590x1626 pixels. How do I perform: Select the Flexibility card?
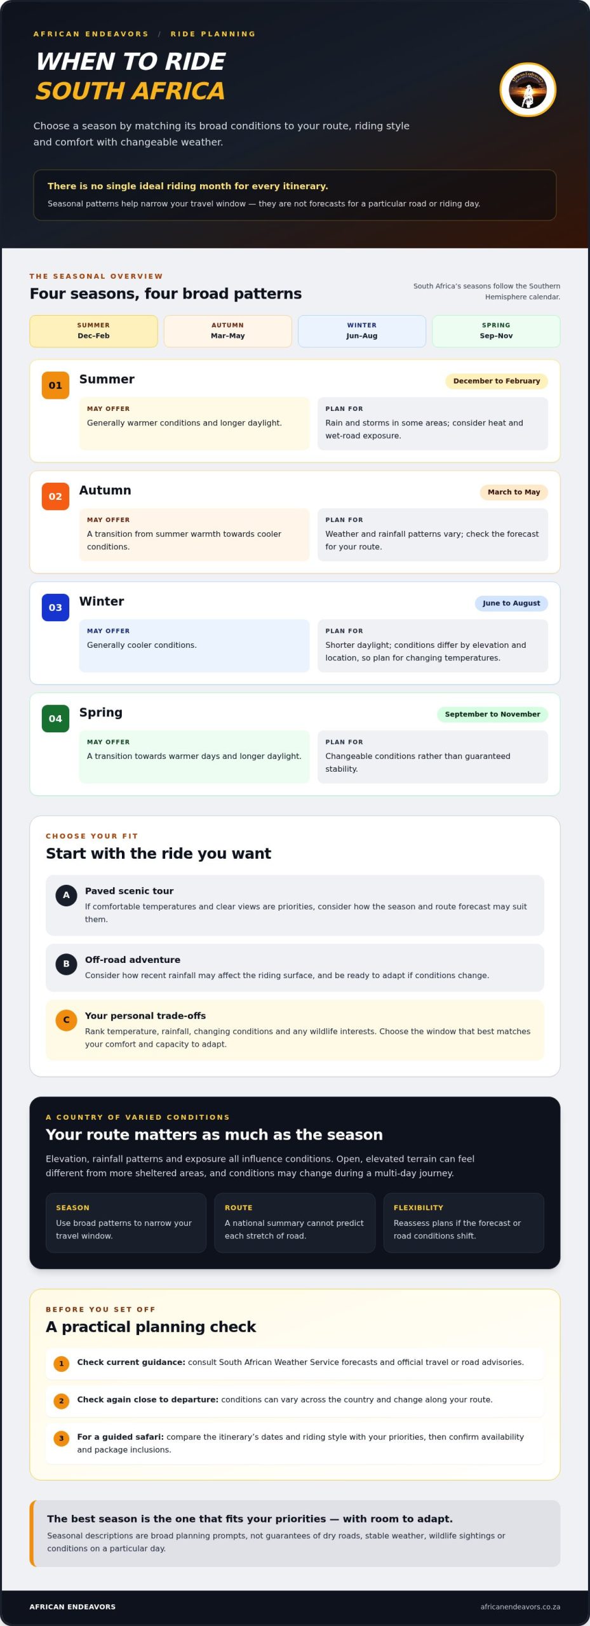click(x=464, y=1223)
